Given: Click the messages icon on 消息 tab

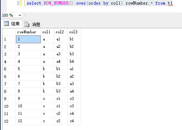Looking at the screenshot, I should coord(27,24).
